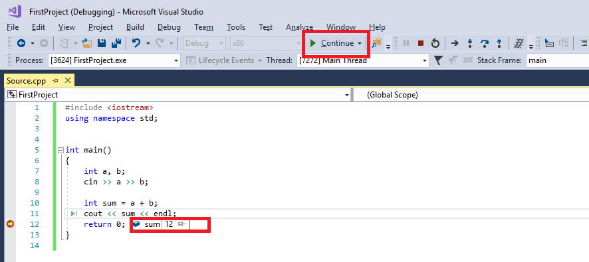Restart debugging with the circular arrow icon
The width and height of the screenshot is (589, 262).
435,44
